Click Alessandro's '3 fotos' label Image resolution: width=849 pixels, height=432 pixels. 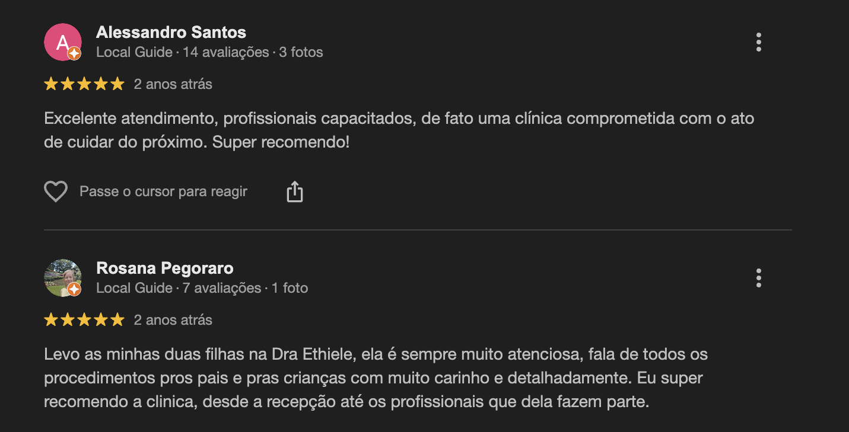(x=301, y=52)
